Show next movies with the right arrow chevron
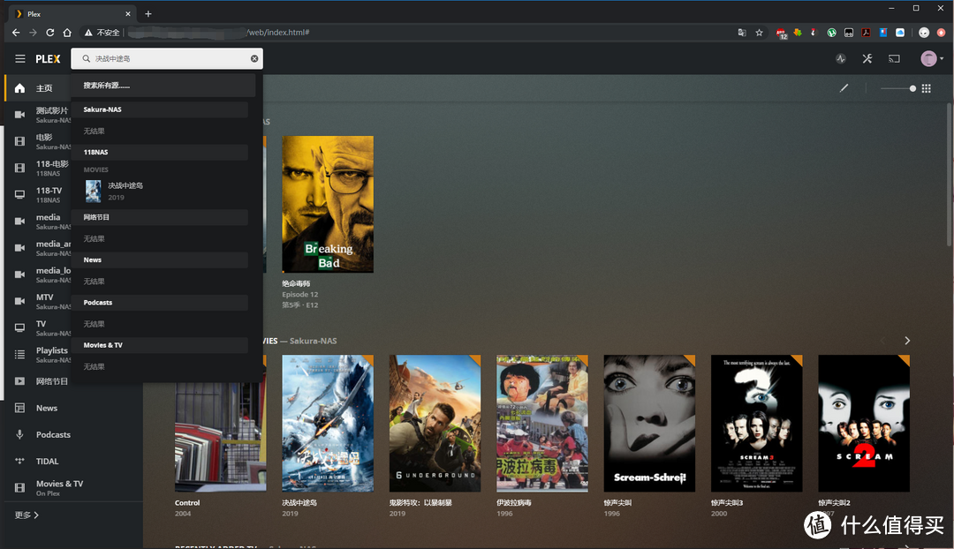Screen dimensions: 954x549 click(x=907, y=341)
